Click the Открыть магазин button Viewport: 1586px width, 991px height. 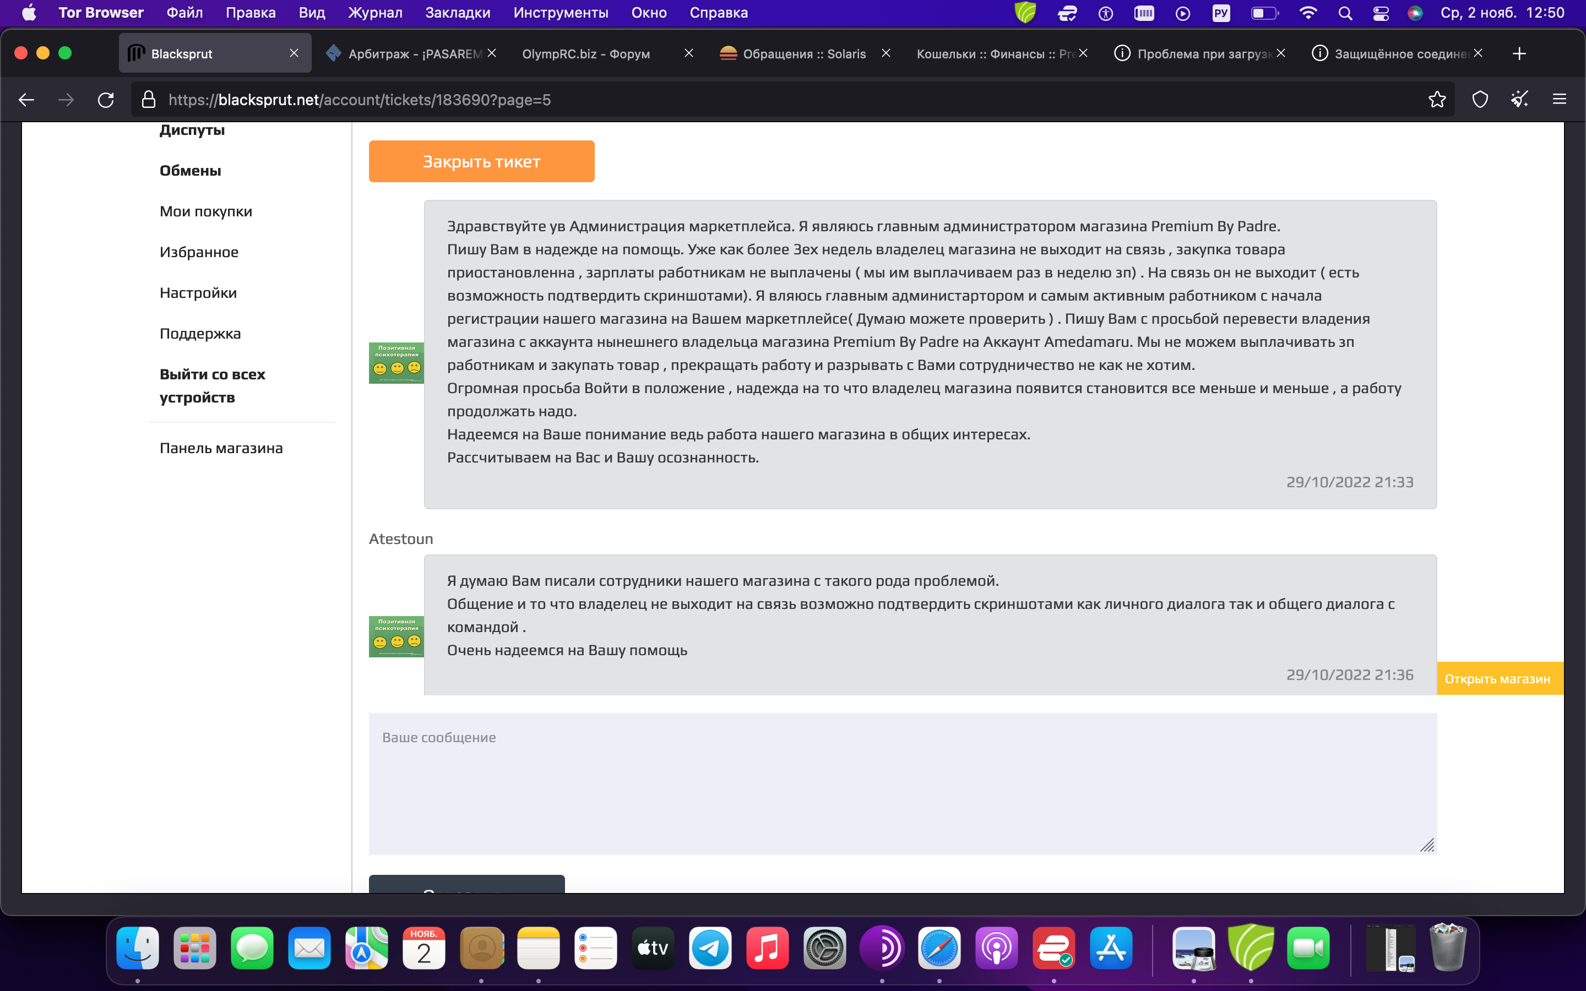[1500, 678]
